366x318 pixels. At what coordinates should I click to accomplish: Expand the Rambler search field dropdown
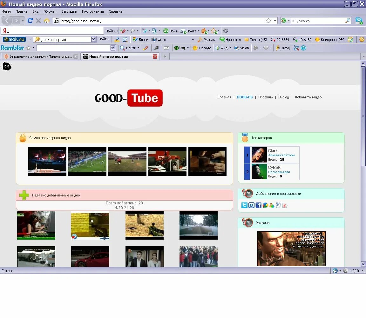[113, 48]
